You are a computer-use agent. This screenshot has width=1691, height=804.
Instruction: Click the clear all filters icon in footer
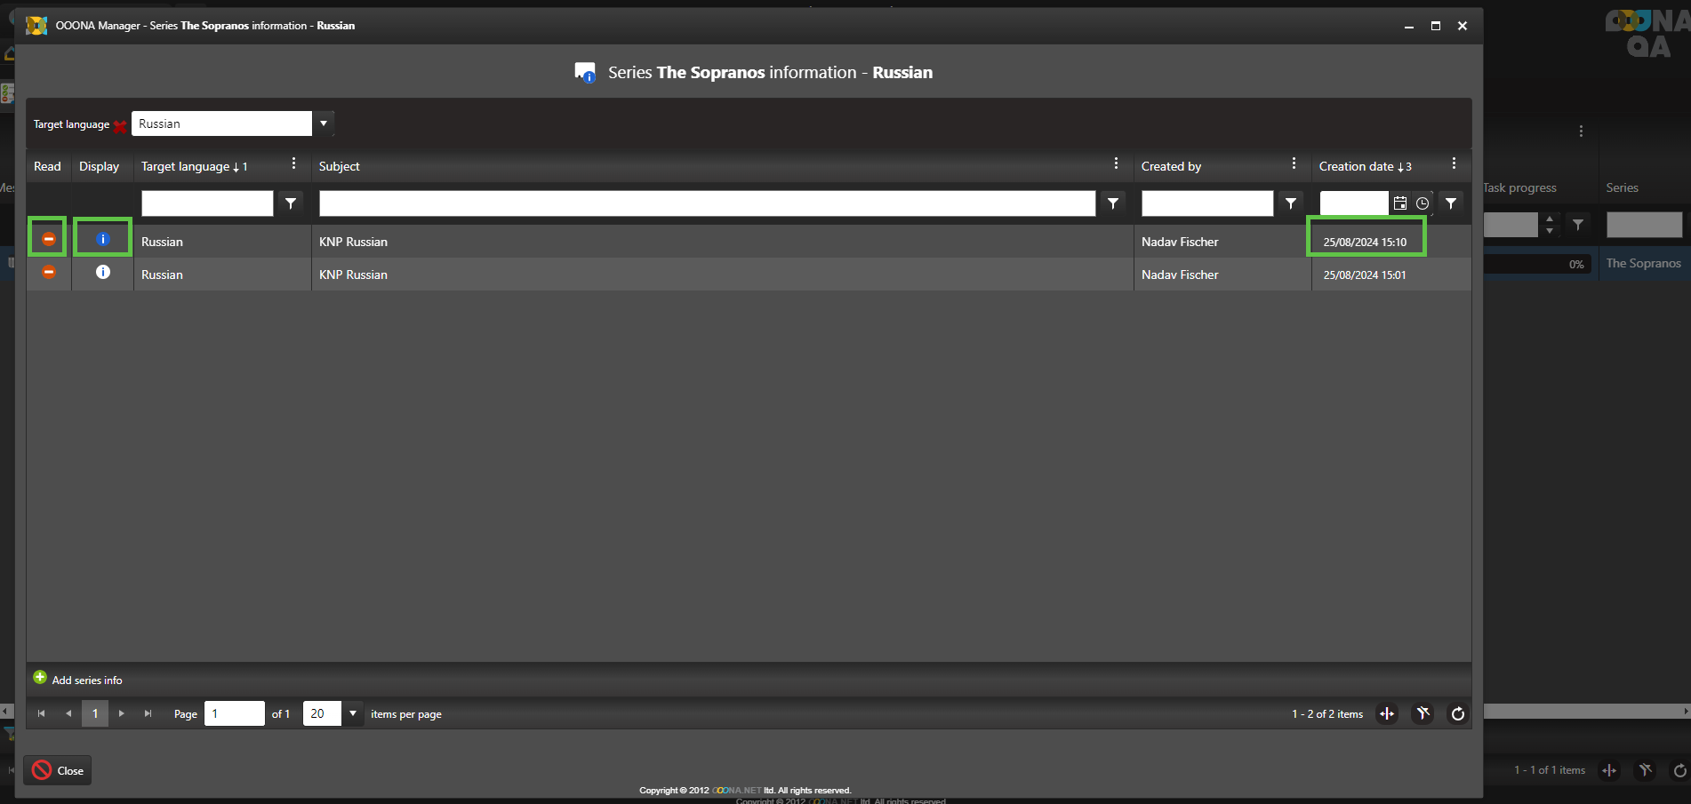coord(1423,713)
